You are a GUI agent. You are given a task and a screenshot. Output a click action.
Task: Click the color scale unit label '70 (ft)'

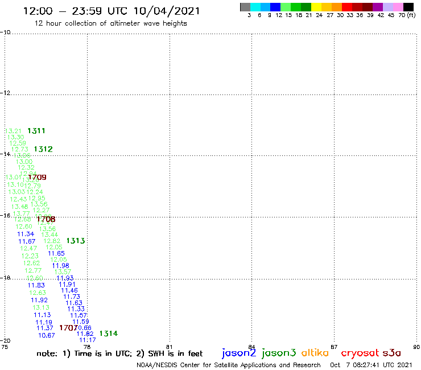click(x=407, y=15)
